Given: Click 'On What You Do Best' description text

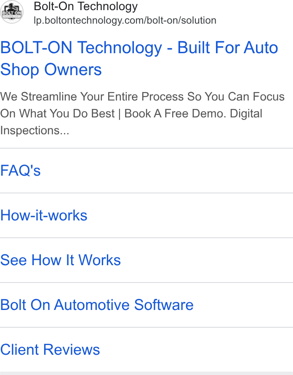Looking at the screenshot, I should tap(57, 113).
